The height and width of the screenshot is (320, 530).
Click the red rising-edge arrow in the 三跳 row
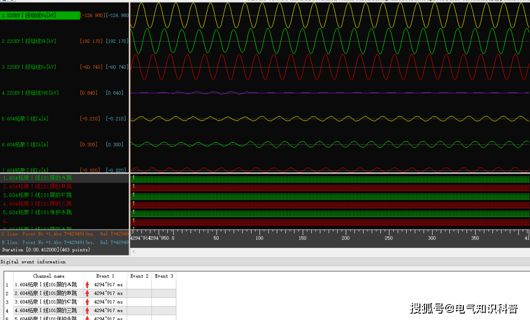[87, 310]
